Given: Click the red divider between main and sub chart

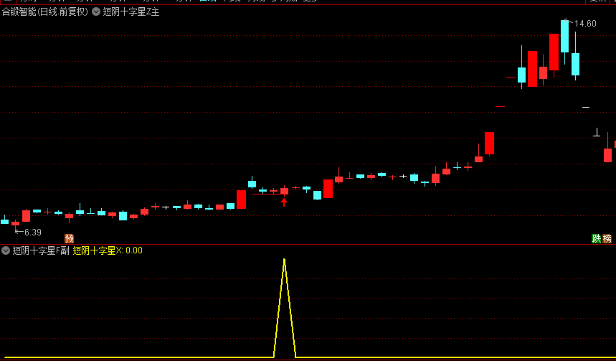Looking at the screenshot, I should pyautogui.click(x=308, y=243).
